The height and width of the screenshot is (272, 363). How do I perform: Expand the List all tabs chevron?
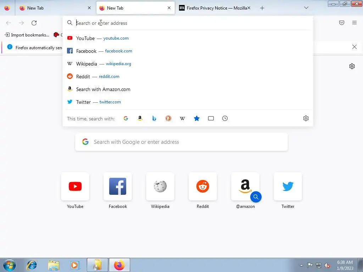pos(306,8)
